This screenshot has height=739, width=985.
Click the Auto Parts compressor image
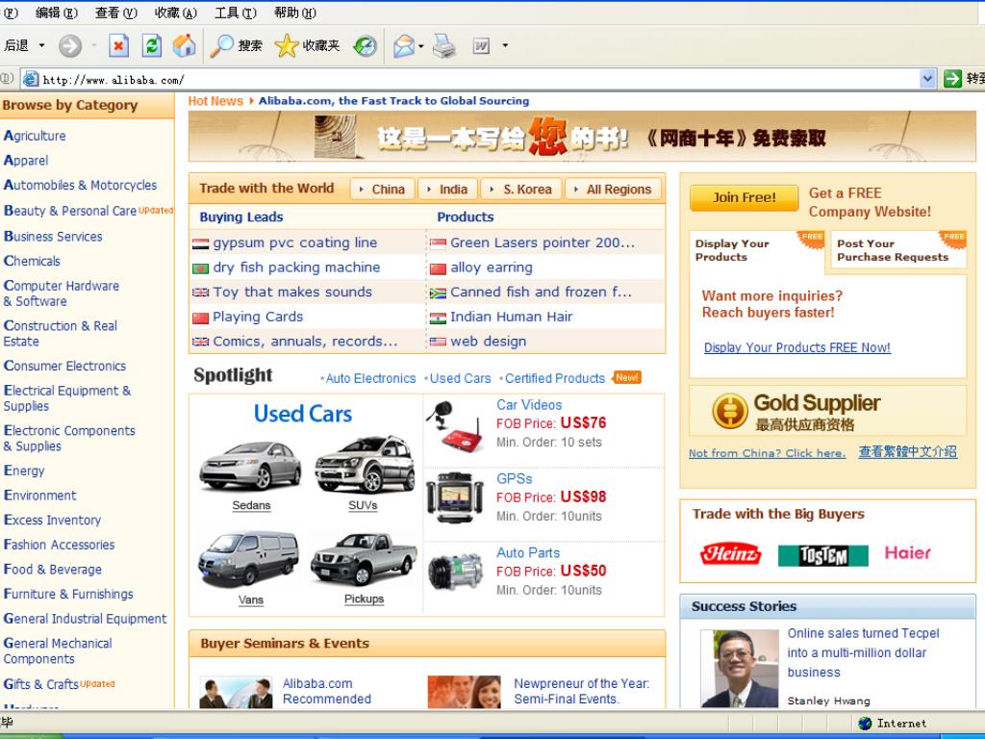click(455, 571)
